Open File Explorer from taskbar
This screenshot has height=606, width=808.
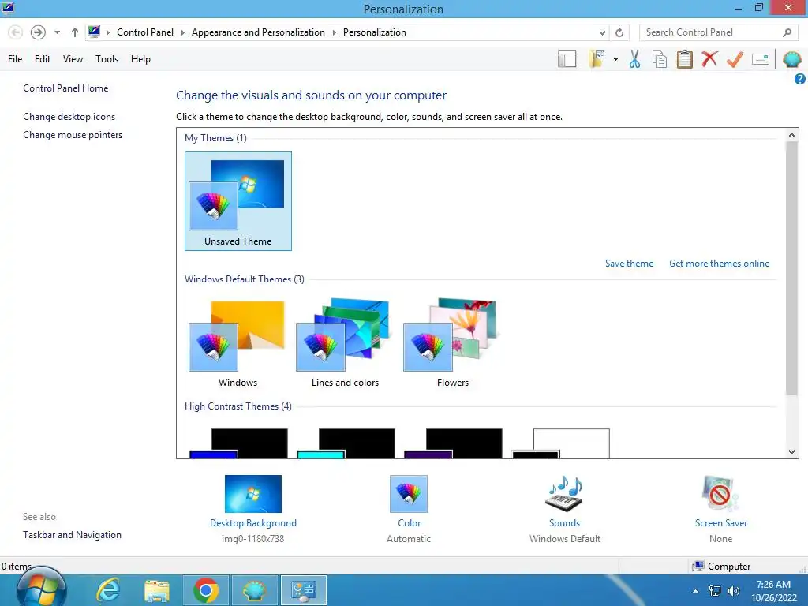pyautogui.click(x=157, y=590)
